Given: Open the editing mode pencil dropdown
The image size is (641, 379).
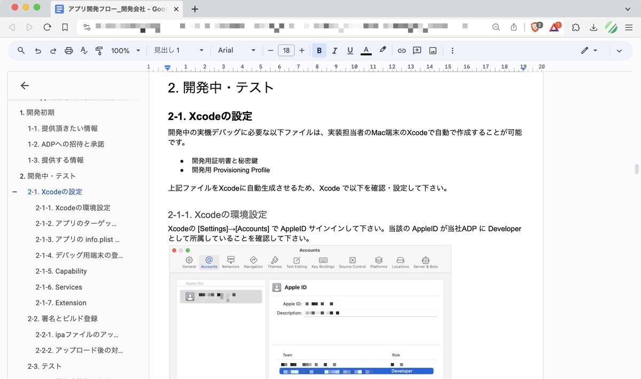Looking at the screenshot, I should coord(589,51).
